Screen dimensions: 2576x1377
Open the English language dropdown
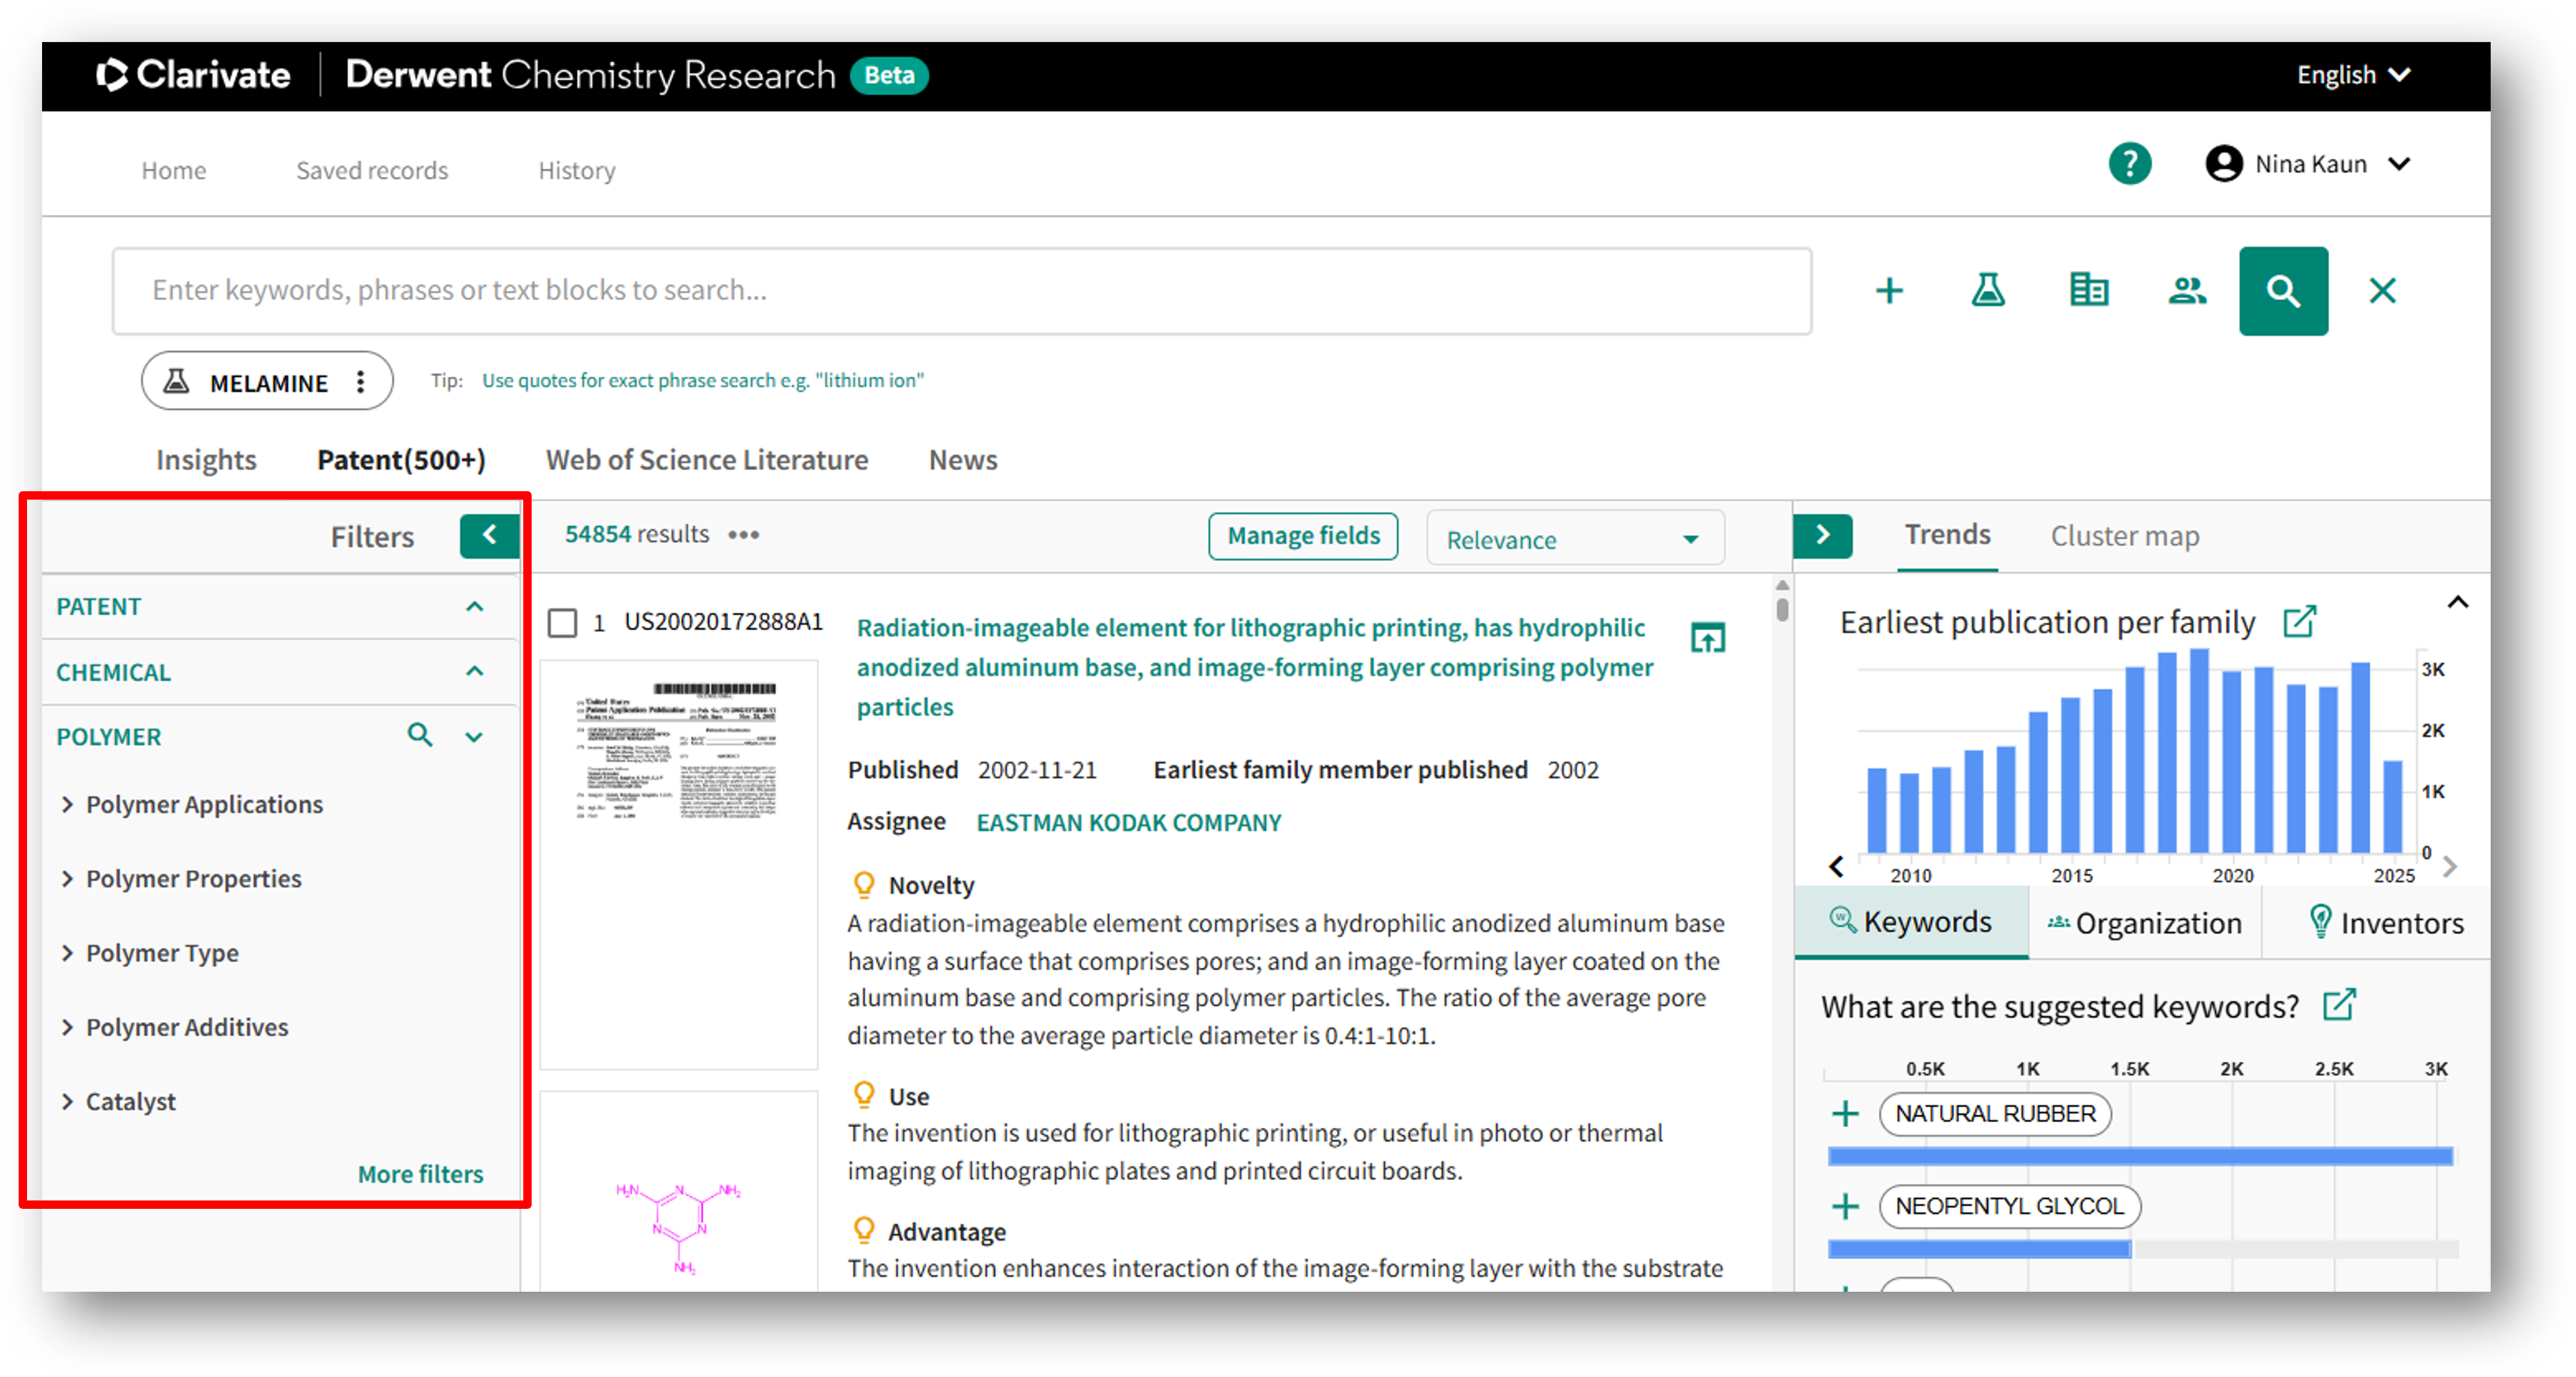pyautogui.click(x=2353, y=75)
